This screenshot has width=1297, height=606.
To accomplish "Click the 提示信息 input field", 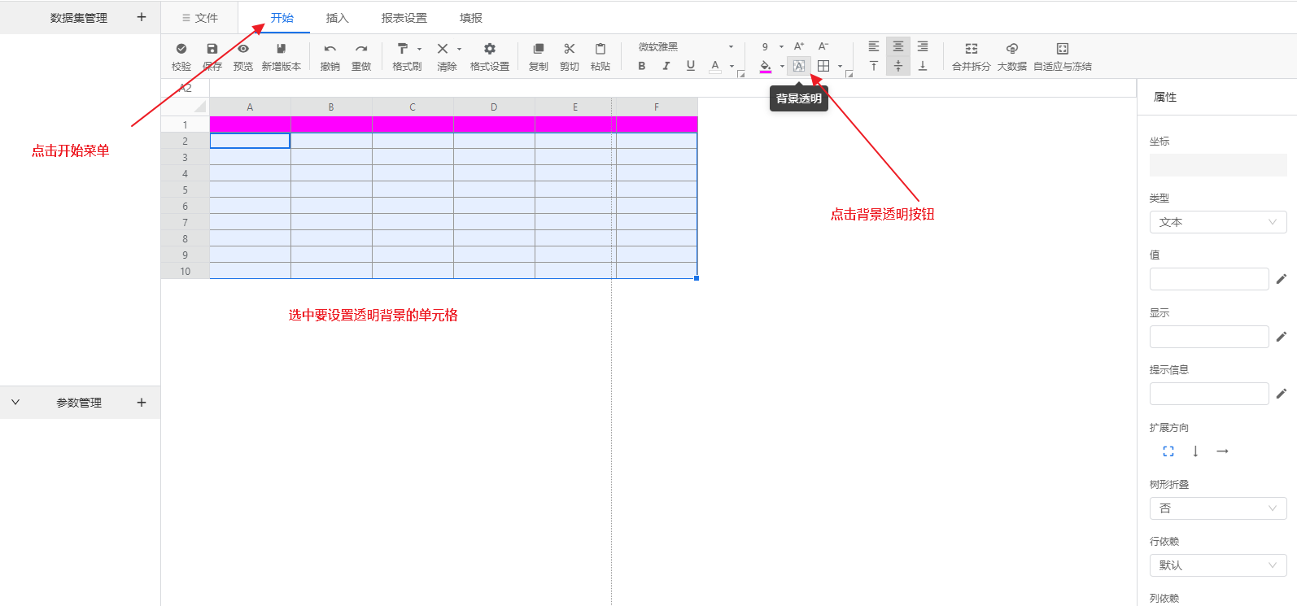I will [x=1209, y=394].
